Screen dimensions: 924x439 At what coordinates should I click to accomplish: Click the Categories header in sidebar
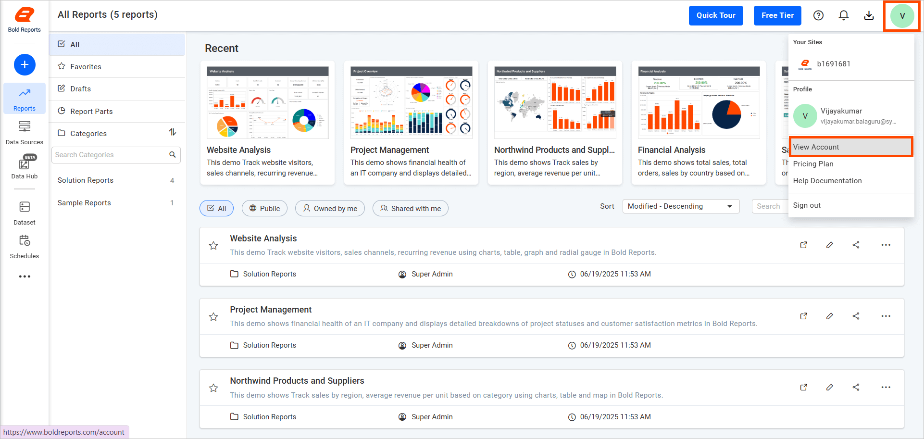pos(88,133)
